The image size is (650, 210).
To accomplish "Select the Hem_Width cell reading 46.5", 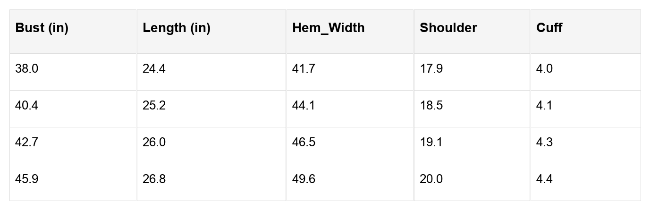I will click(304, 143).
